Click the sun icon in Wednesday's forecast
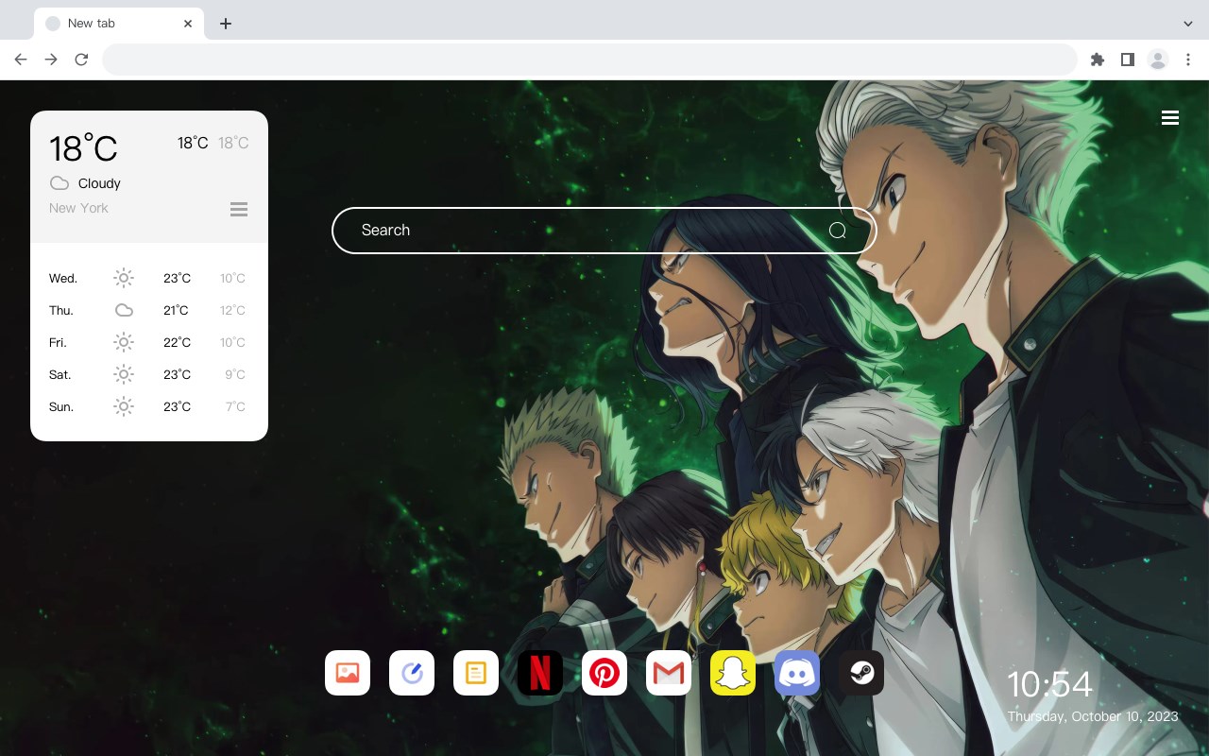Screen dimensions: 1209x756 124,278
